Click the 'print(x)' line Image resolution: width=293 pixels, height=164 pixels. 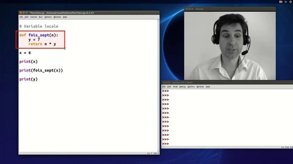[x=28, y=61]
